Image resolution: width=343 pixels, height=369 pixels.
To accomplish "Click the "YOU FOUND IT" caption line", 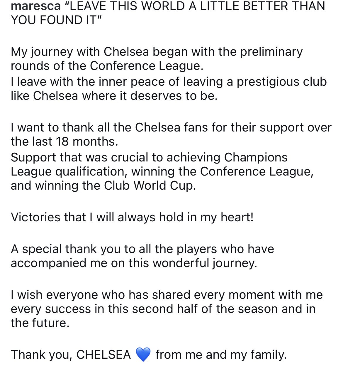I will tap(55, 20).
